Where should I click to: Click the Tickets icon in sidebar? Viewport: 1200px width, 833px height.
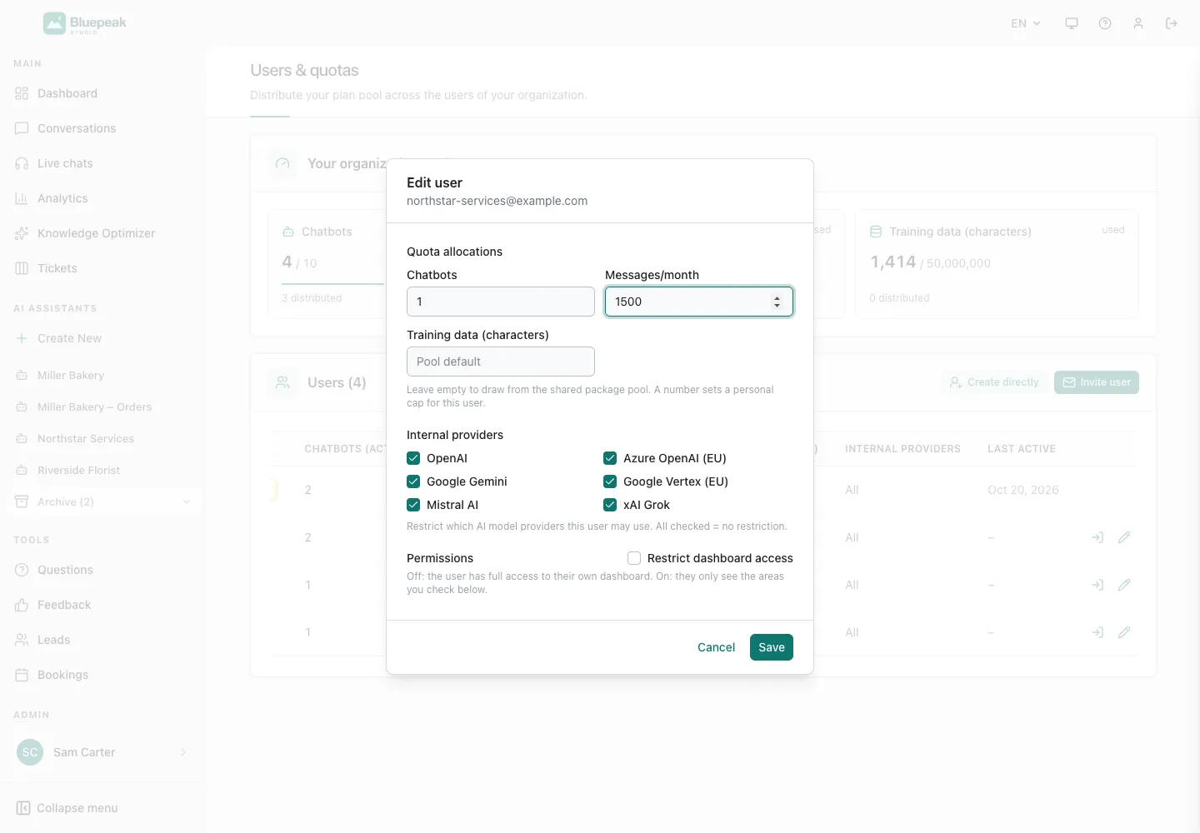(x=22, y=268)
